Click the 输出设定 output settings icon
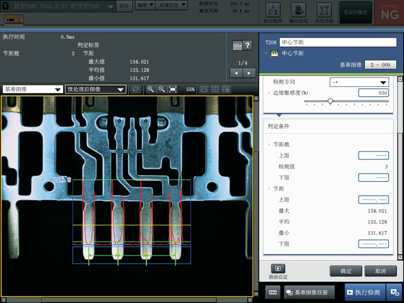 (x=299, y=9)
